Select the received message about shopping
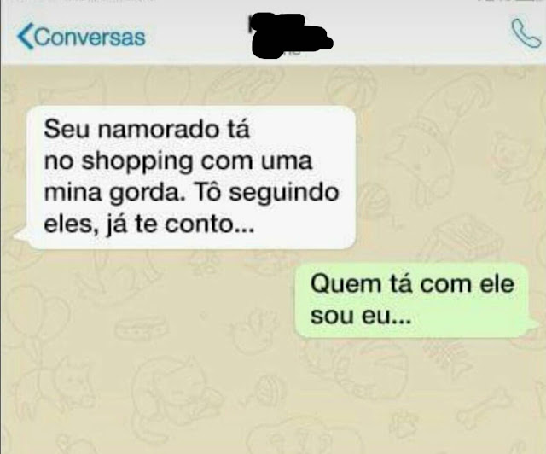The image size is (546, 454). tap(191, 178)
